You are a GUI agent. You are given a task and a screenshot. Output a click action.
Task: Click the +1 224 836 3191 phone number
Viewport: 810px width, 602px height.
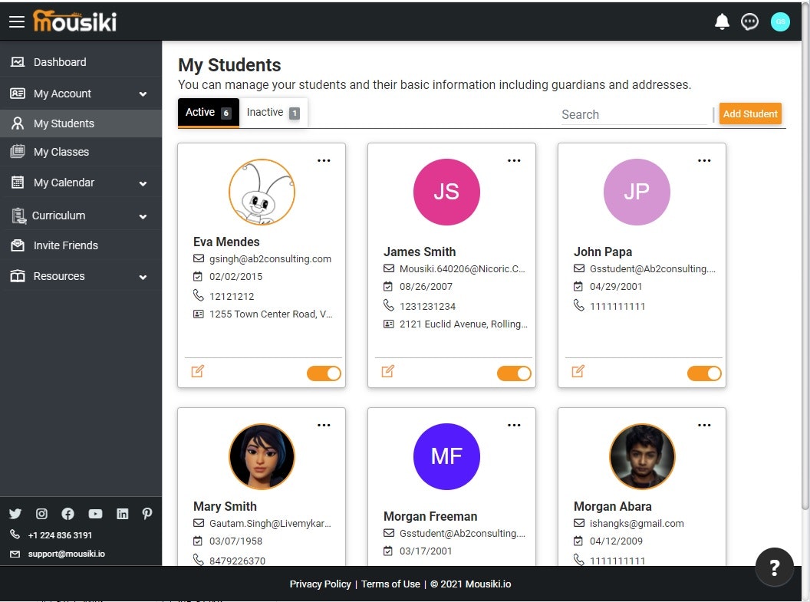(x=60, y=535)
